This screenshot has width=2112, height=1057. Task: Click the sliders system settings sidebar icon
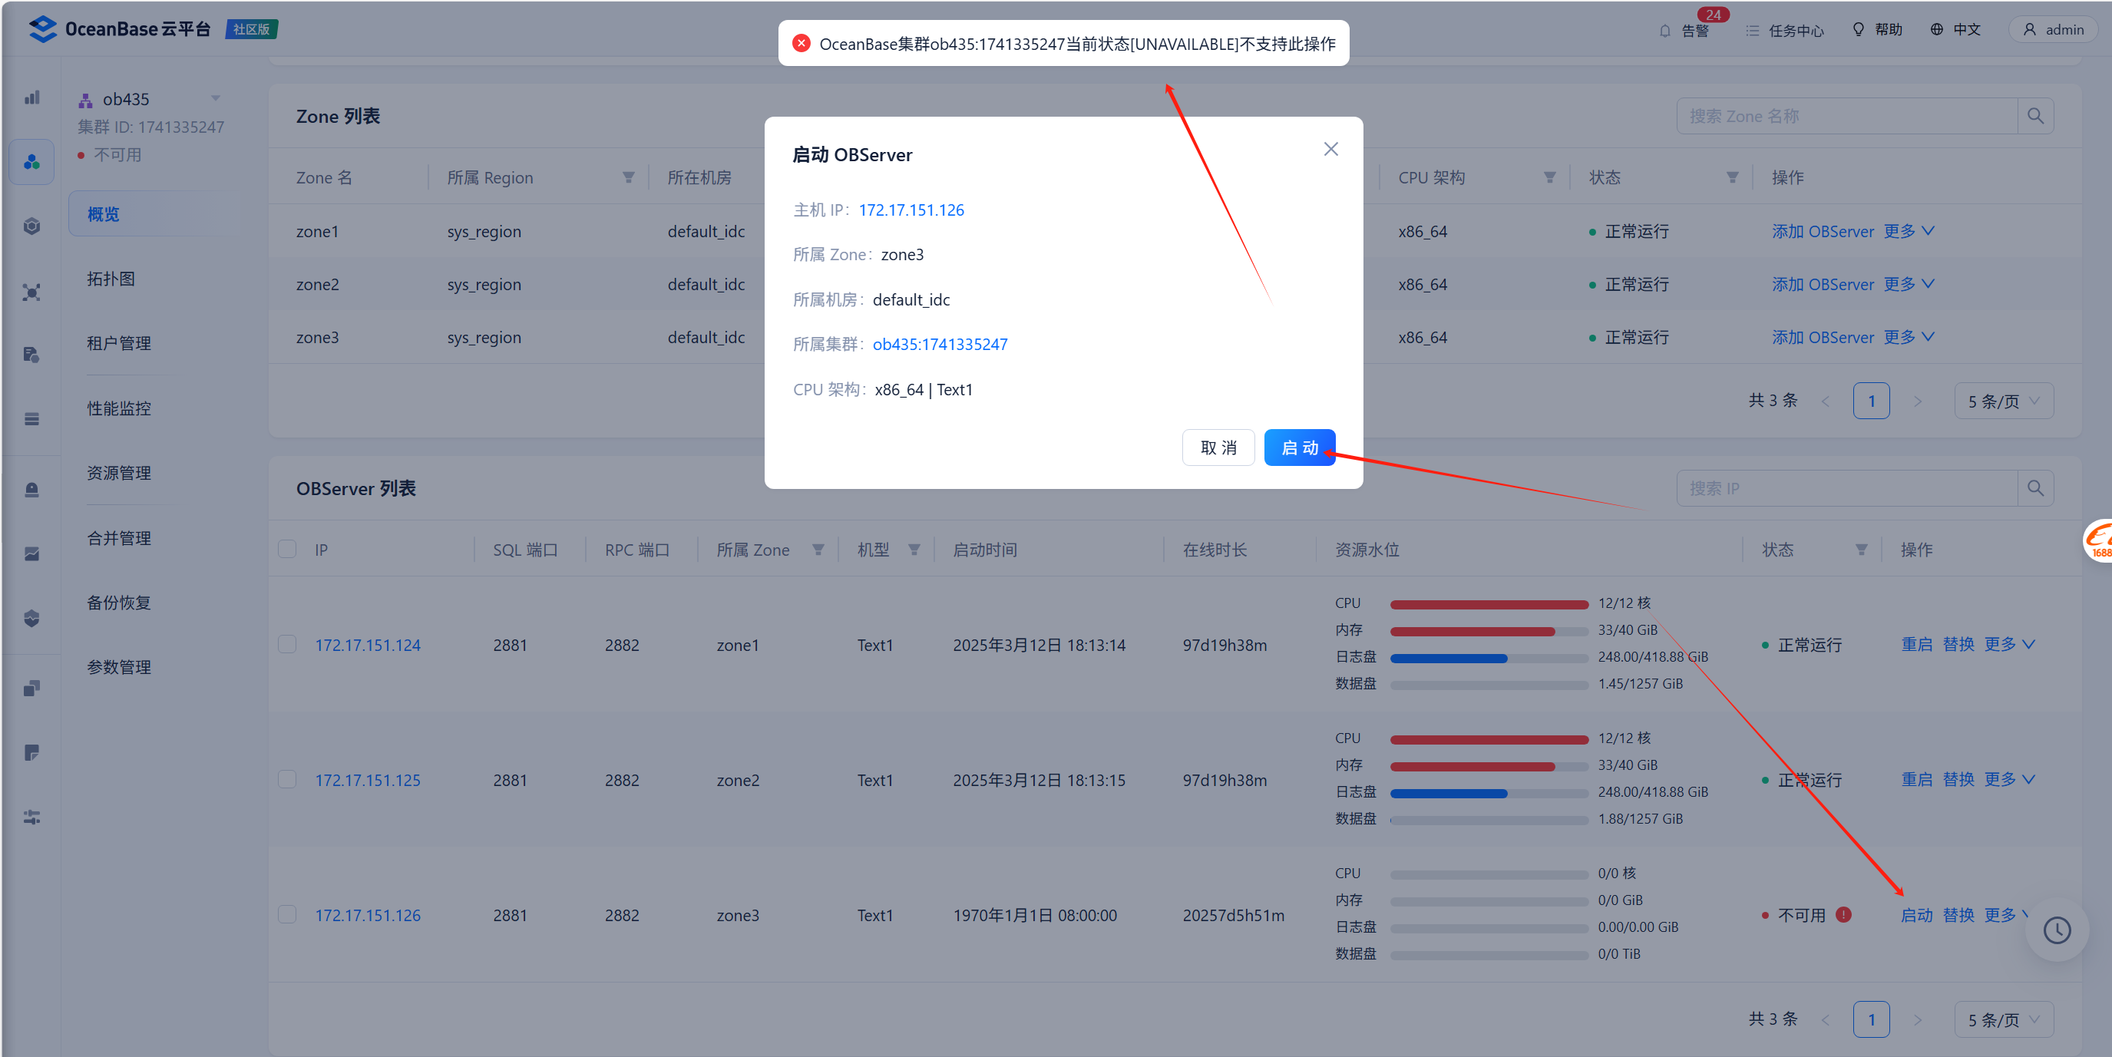(32, 818)
